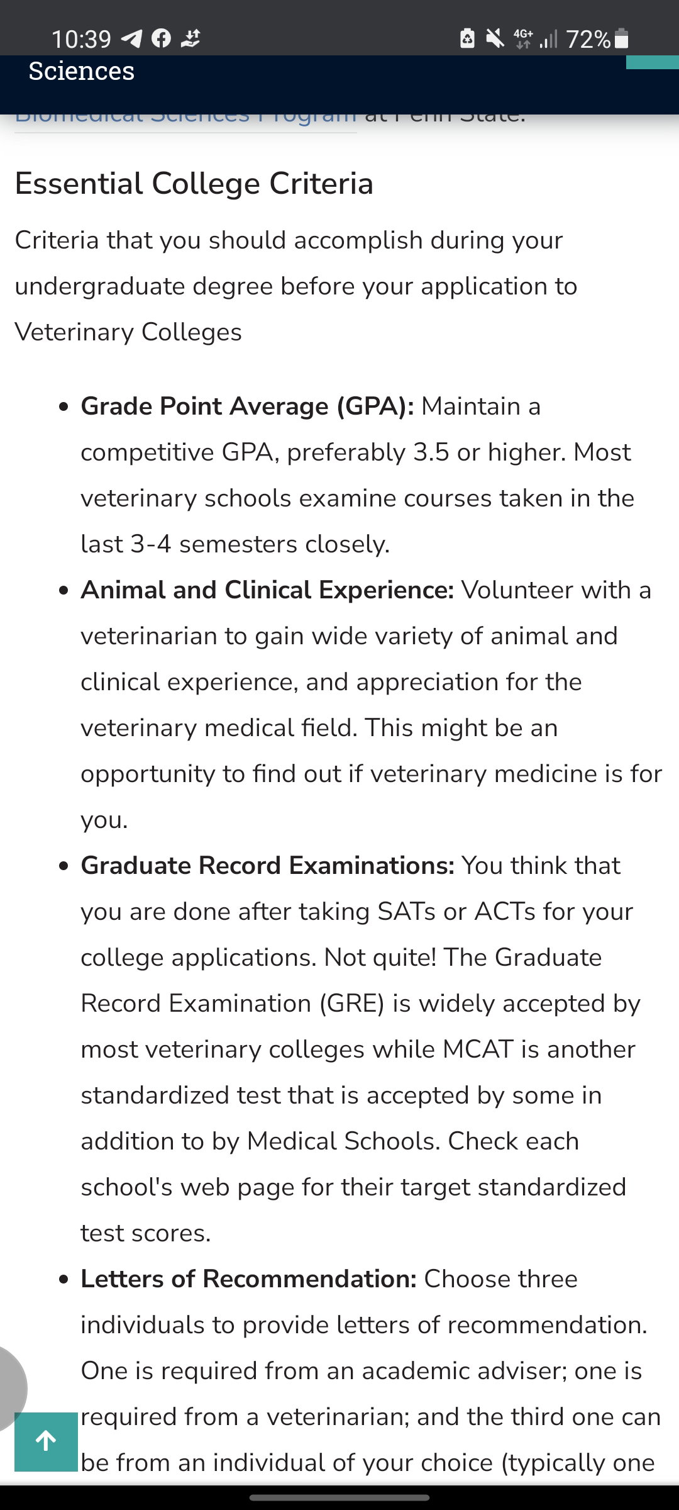Viewport: 679px width, 1510px height.
Task: Tap the Essential College Criteria heading
Action: tap(194, 184)
